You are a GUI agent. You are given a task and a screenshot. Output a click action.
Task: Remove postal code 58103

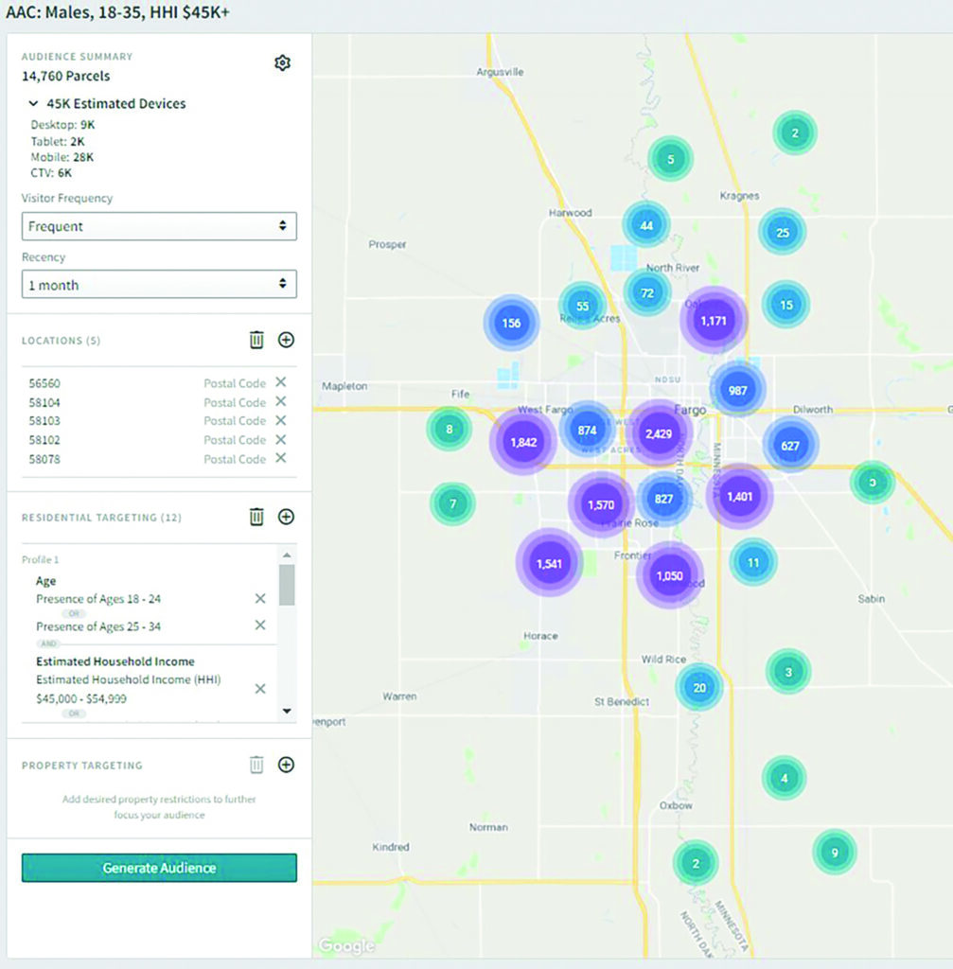[280, 420]
